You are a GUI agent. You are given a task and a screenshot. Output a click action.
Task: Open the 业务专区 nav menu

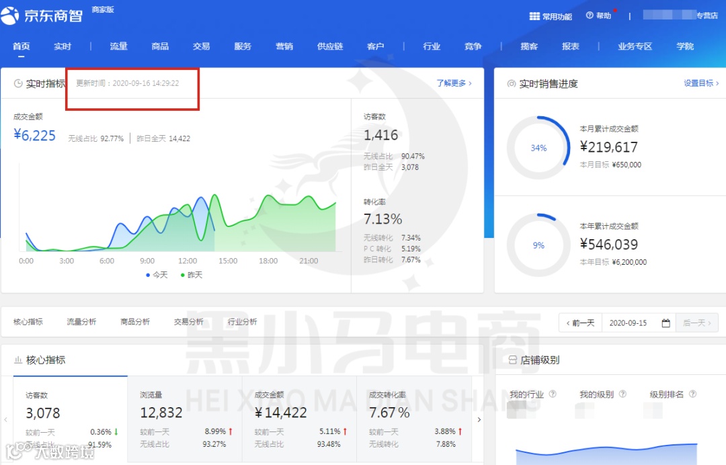635,46
